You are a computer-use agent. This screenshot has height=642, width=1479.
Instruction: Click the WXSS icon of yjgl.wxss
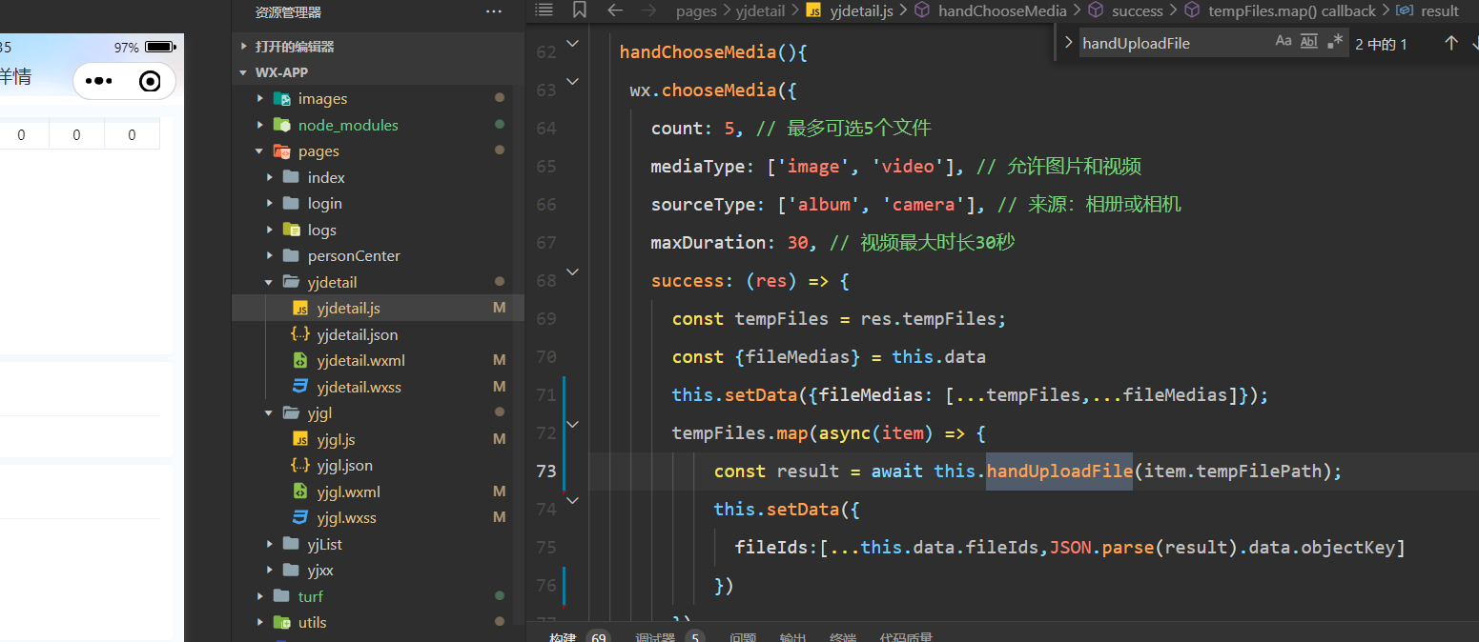[x=300, y=518]
